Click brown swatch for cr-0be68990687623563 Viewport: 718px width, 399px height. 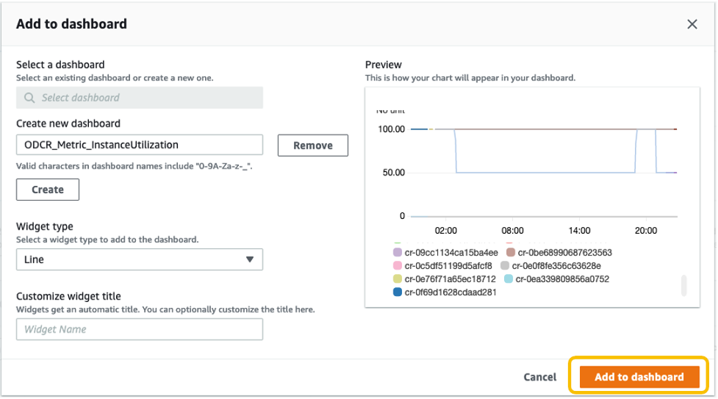(x=511, y=253)
